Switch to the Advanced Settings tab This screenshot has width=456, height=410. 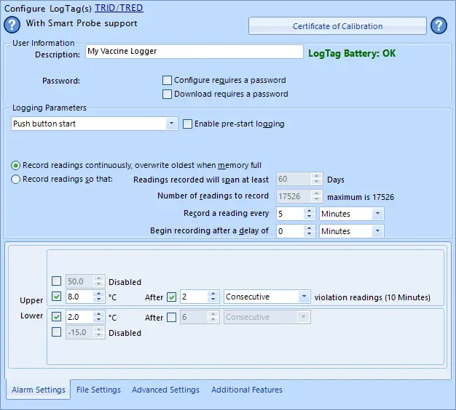pos(165,390)
